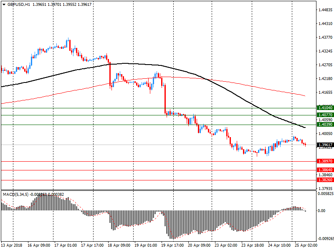The image size is (334, 250).
Task: Click the 1.43245 price scale value
Action: click(x=325, y=51)
